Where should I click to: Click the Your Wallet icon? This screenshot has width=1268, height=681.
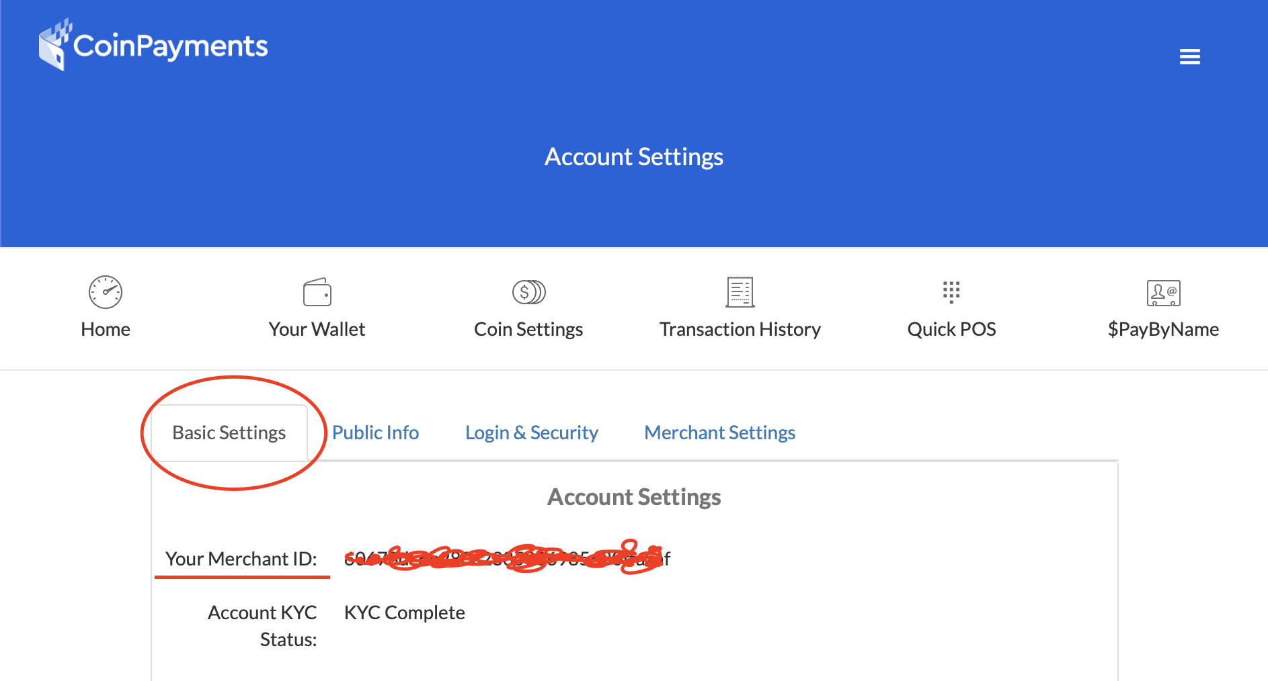(x=317, y=292)
